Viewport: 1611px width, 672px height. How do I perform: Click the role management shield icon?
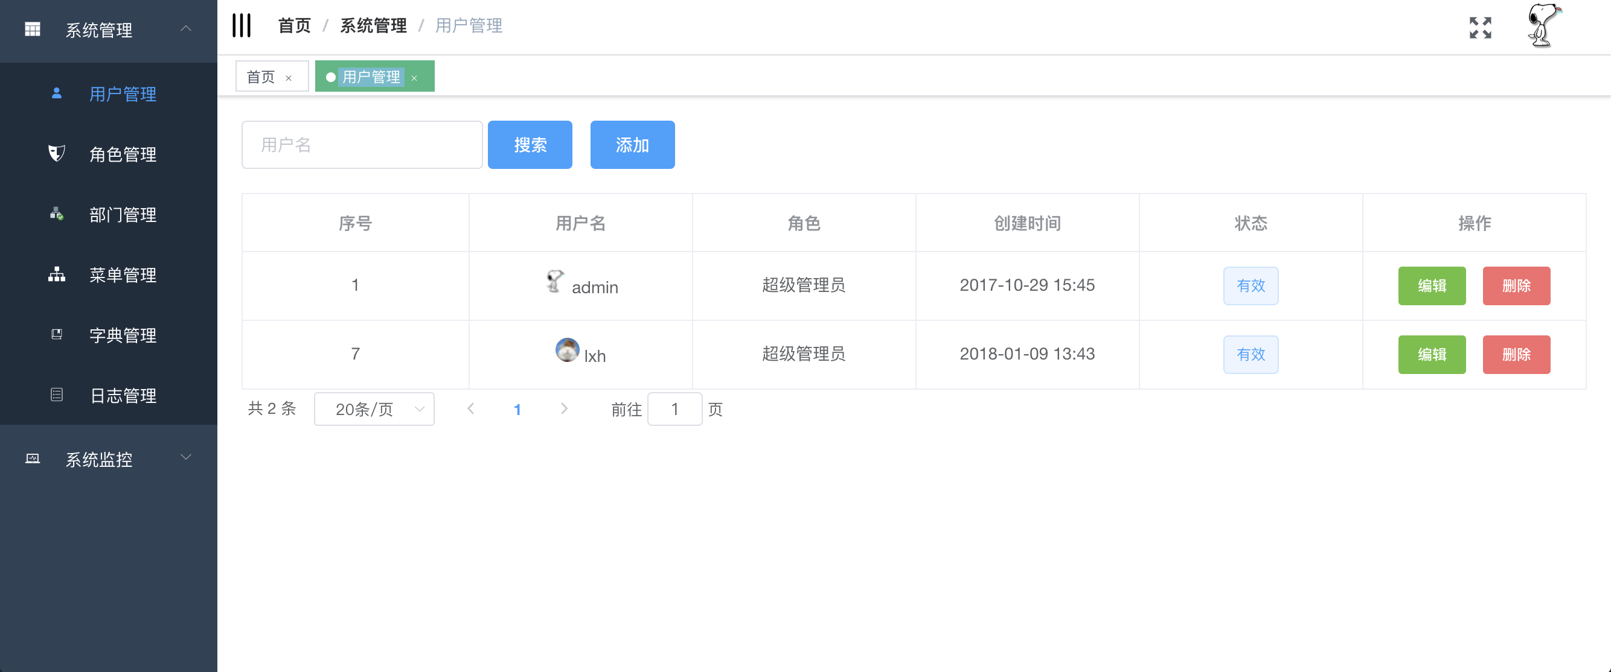coord(56,154)
